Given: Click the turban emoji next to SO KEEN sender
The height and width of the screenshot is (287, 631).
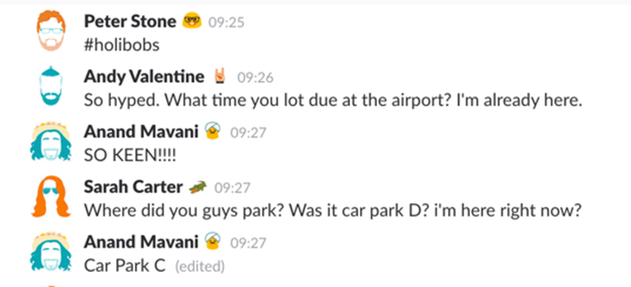Looking at the screenshot, I should click(x=212, y=131).
